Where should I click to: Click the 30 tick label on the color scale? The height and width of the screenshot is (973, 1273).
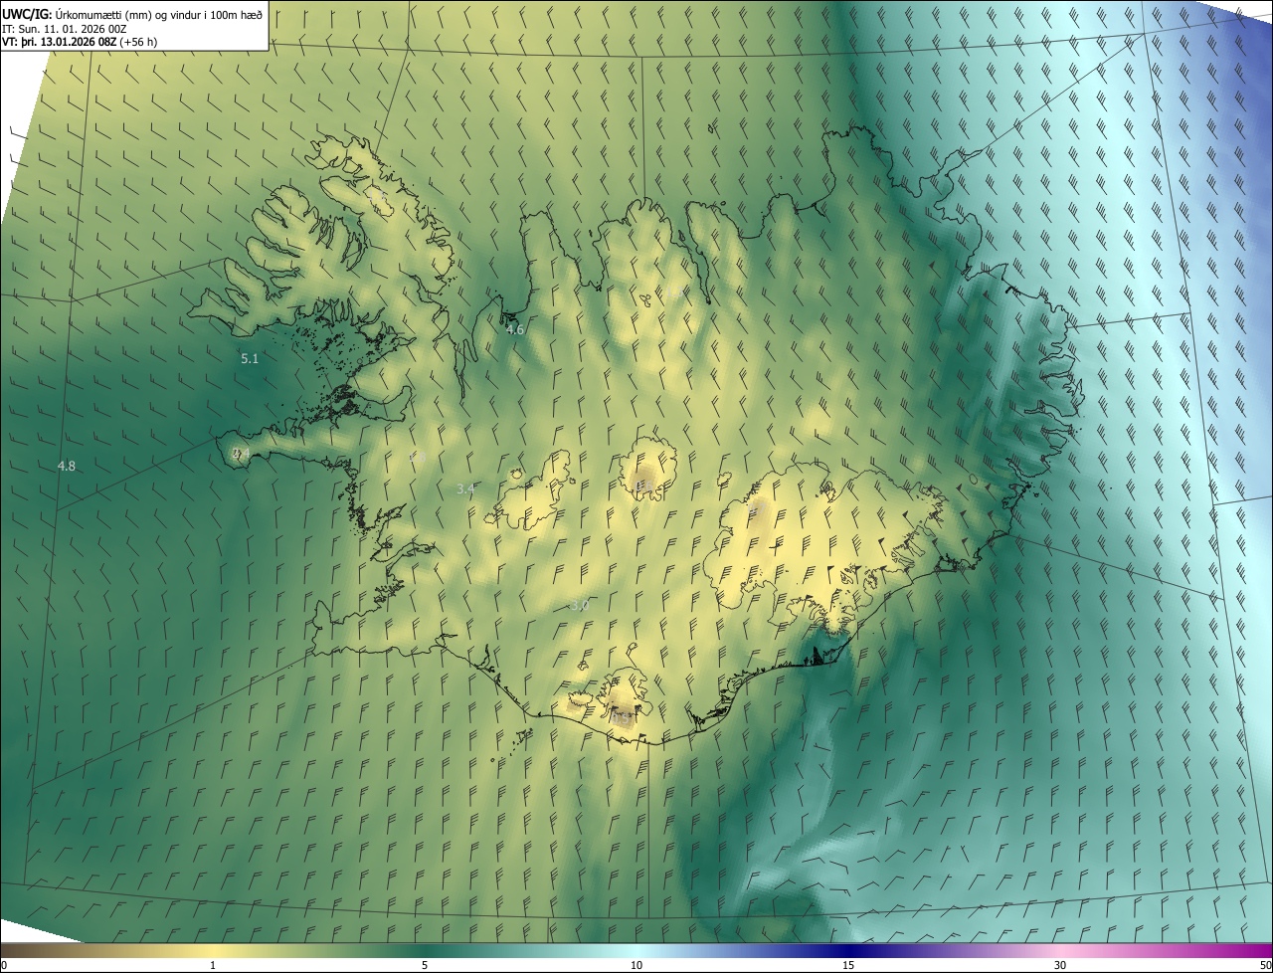click(x=1060, y=965)
